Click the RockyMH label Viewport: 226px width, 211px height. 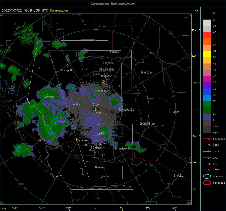pyautogui.click(x=66, y=70)
